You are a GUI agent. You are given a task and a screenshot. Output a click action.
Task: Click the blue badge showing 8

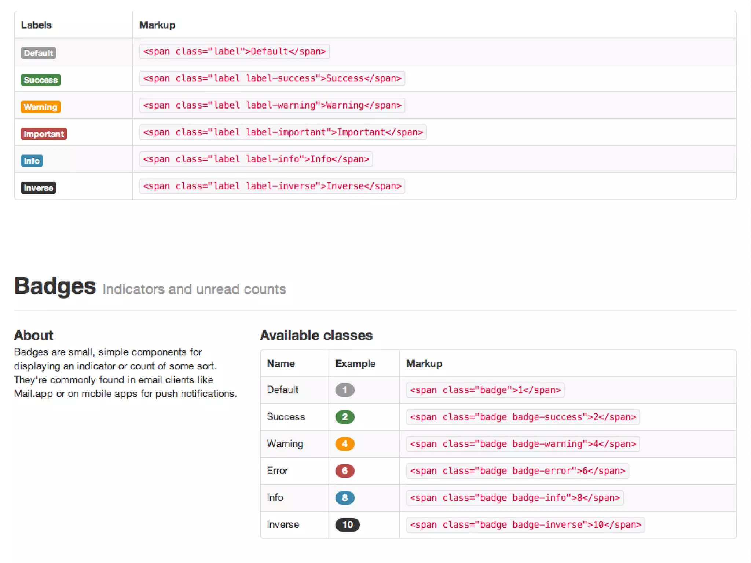click(x=344, y=498)
